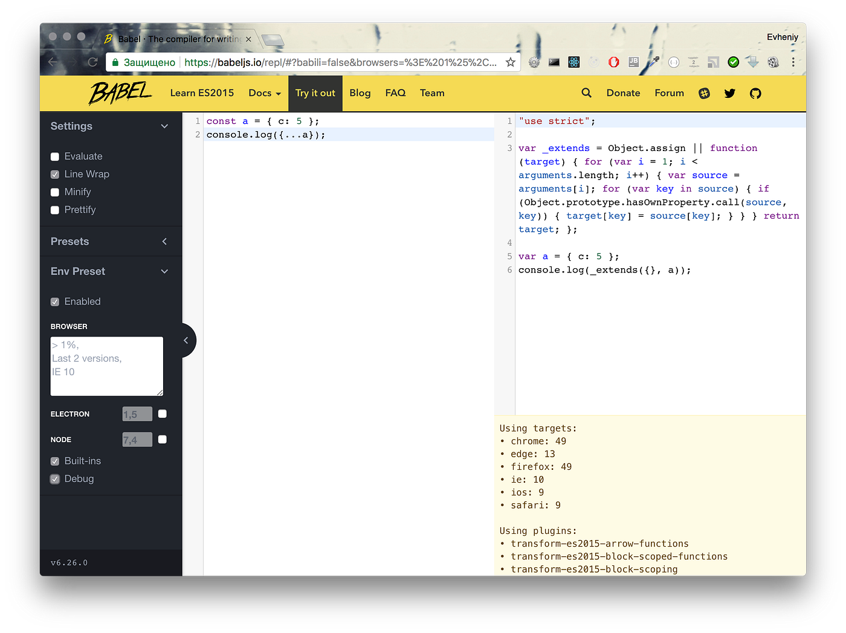Screen dimensions: 846x633
Task: Click the AdBlock extension icon
Action: click(613, 62)
